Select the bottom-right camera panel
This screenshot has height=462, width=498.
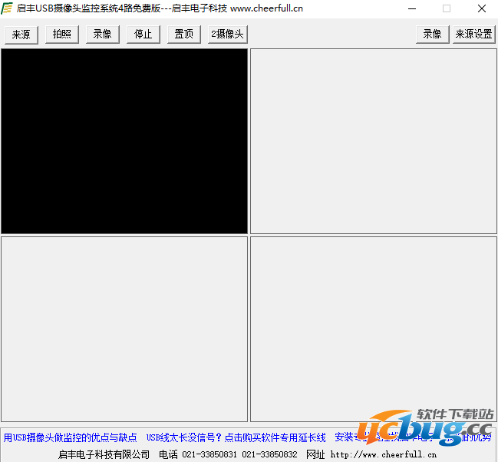pos(373,328)
